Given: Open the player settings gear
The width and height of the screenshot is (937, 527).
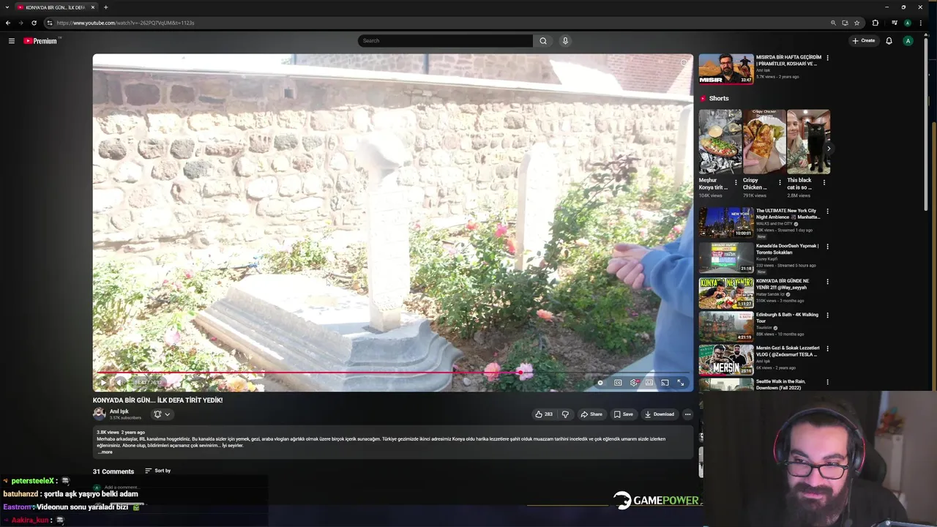Looking at the screenshot, I should tap(634, 382).
